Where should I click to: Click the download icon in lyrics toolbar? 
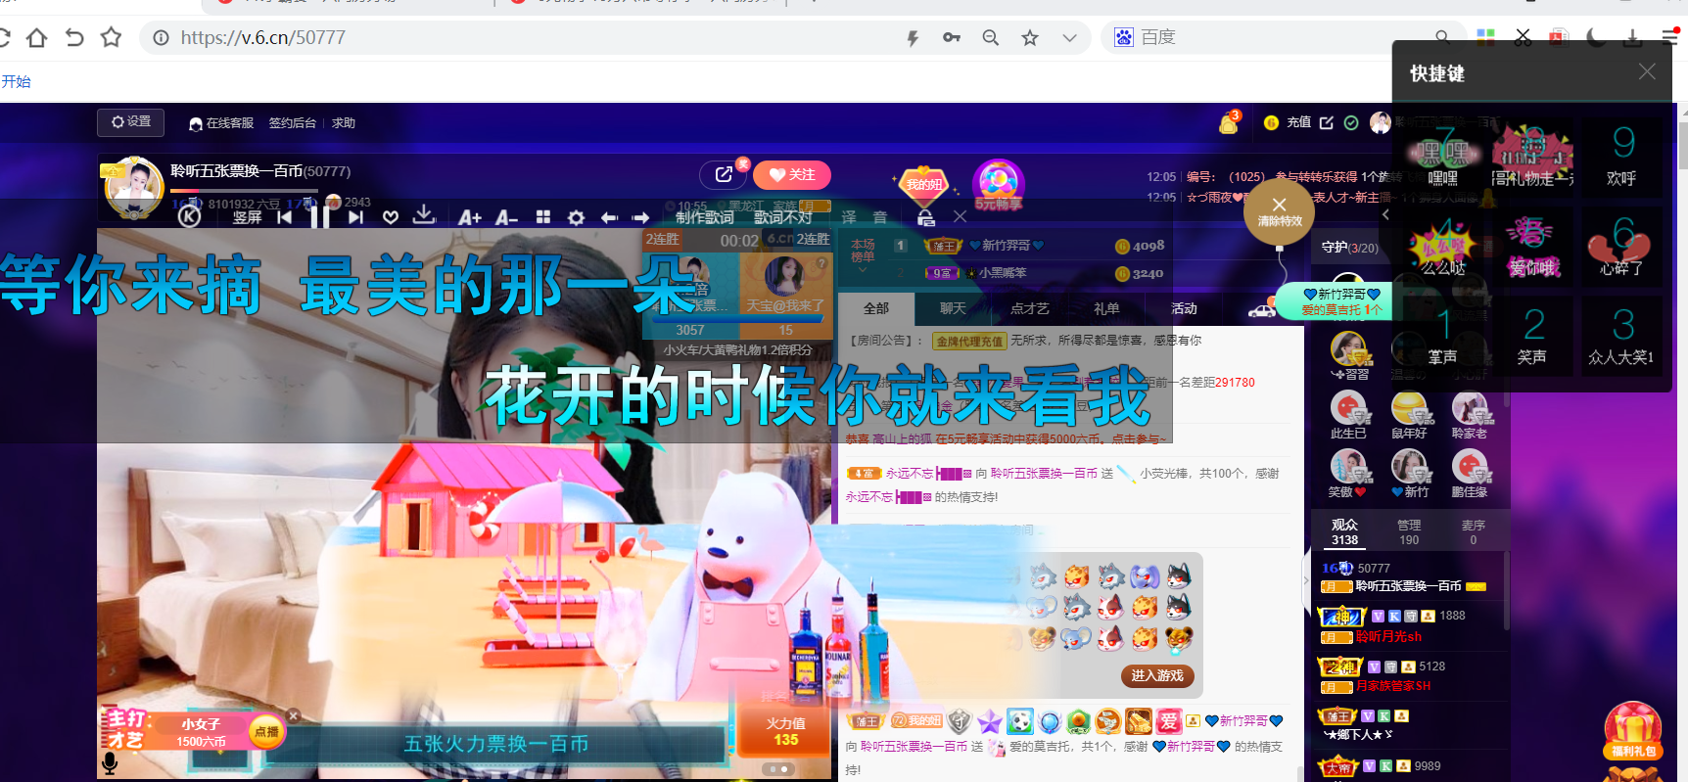point(424,214)
